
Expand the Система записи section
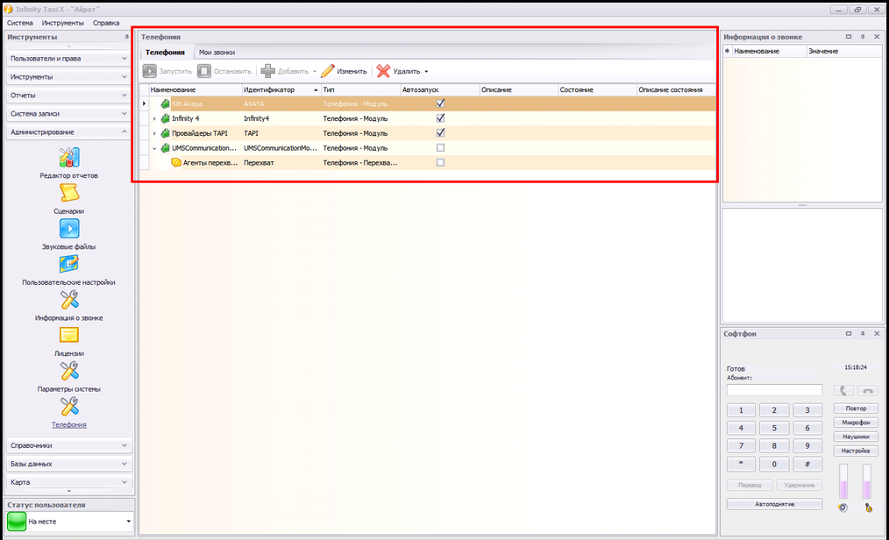[69, 113]
